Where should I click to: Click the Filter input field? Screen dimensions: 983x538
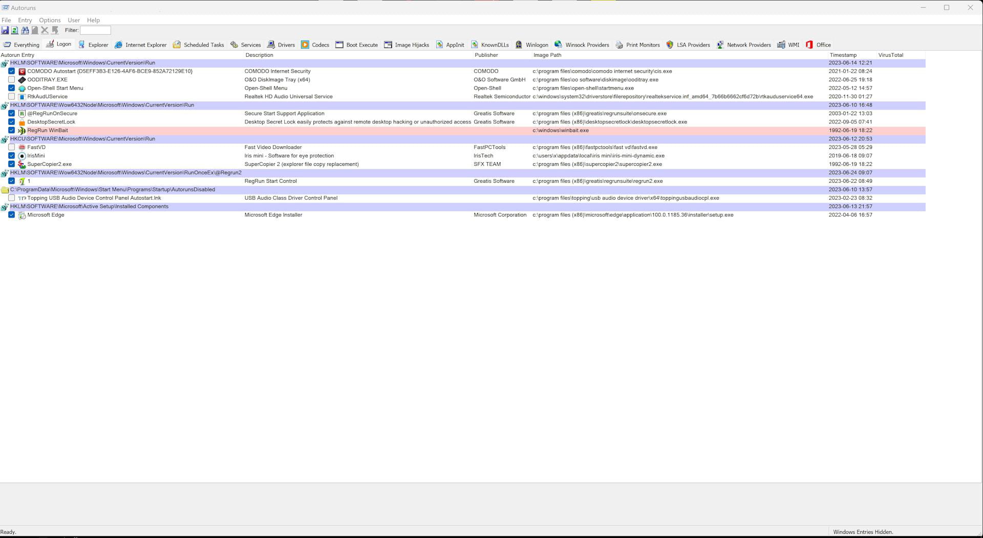[95, 30]
